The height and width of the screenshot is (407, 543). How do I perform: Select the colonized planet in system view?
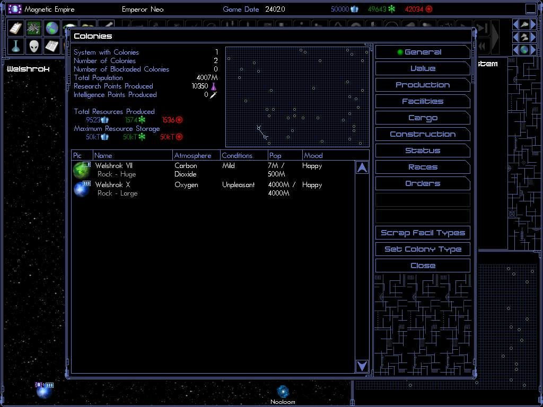click(x=44, y=391)
